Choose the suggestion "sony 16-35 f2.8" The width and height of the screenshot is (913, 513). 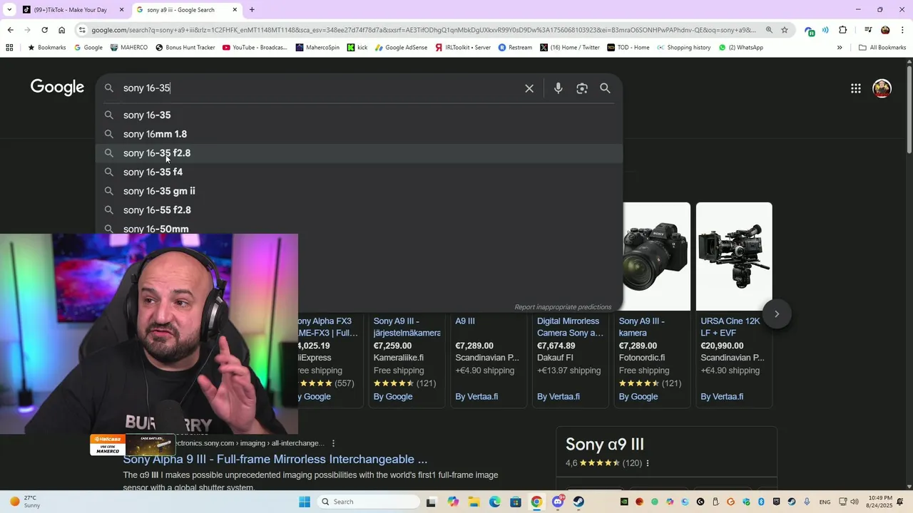[x=359, y=153]
